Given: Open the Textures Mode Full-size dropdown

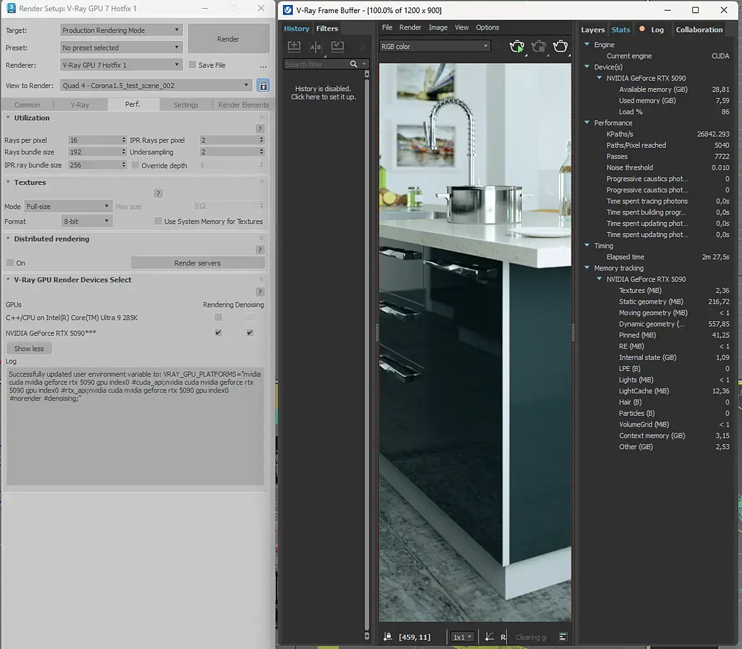Looking at the screenshot, I should click(68, 206).
